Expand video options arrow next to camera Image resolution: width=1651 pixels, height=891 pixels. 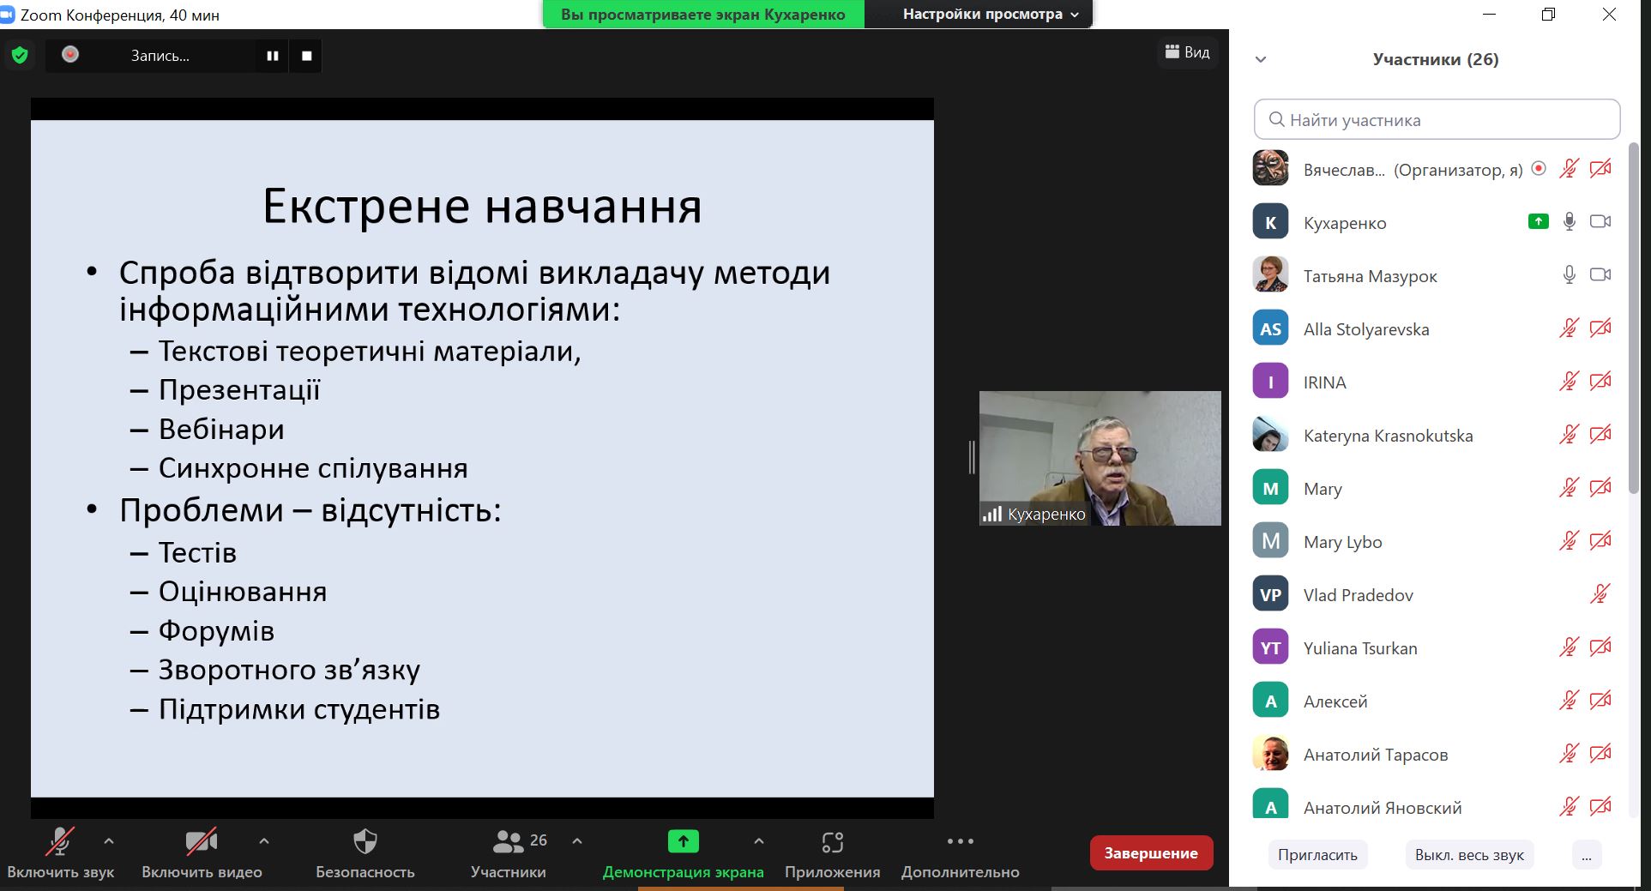(x=264, y=841)
